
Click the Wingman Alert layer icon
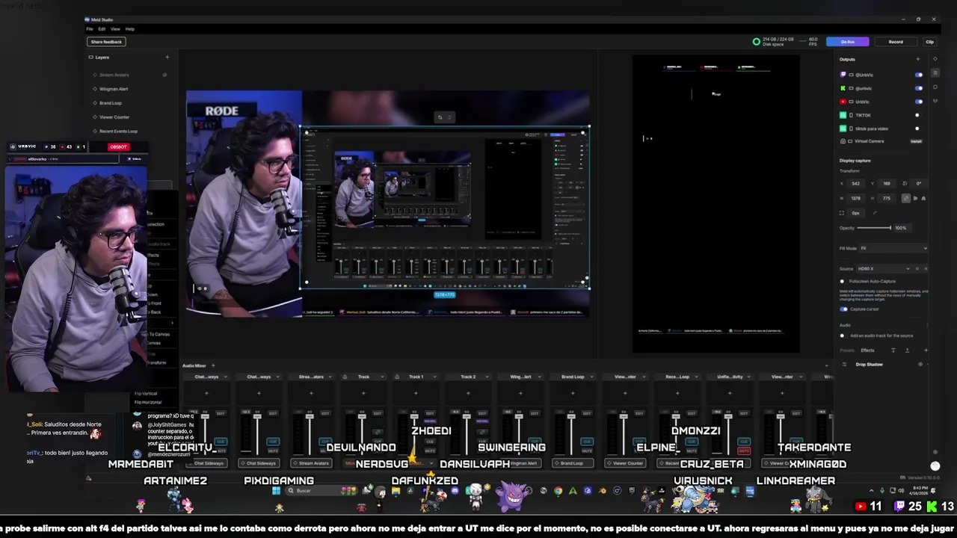[x=95, y=89]
